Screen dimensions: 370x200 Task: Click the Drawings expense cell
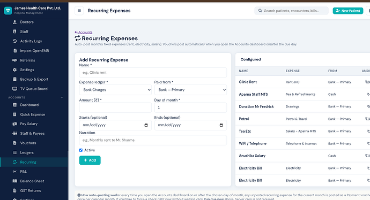click(292, 106)
